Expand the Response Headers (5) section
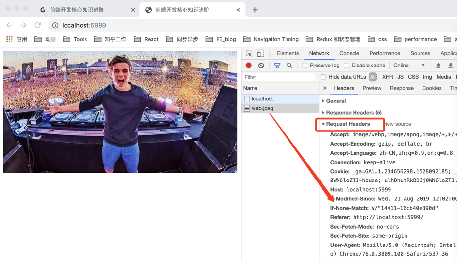This screenshot has width=457, height=262. (352, 113)
